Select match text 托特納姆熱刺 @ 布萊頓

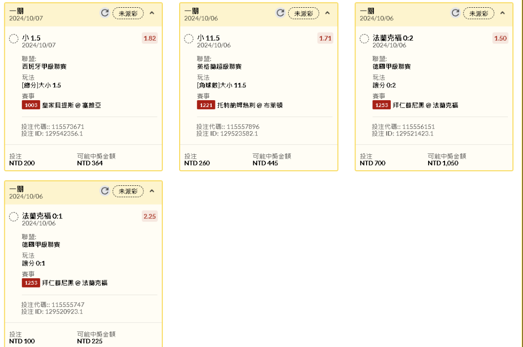(x=250, y=106)
